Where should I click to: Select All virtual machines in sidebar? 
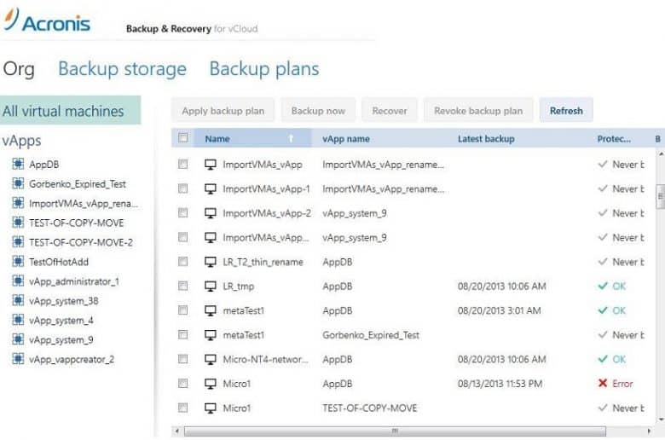point(71,110)
